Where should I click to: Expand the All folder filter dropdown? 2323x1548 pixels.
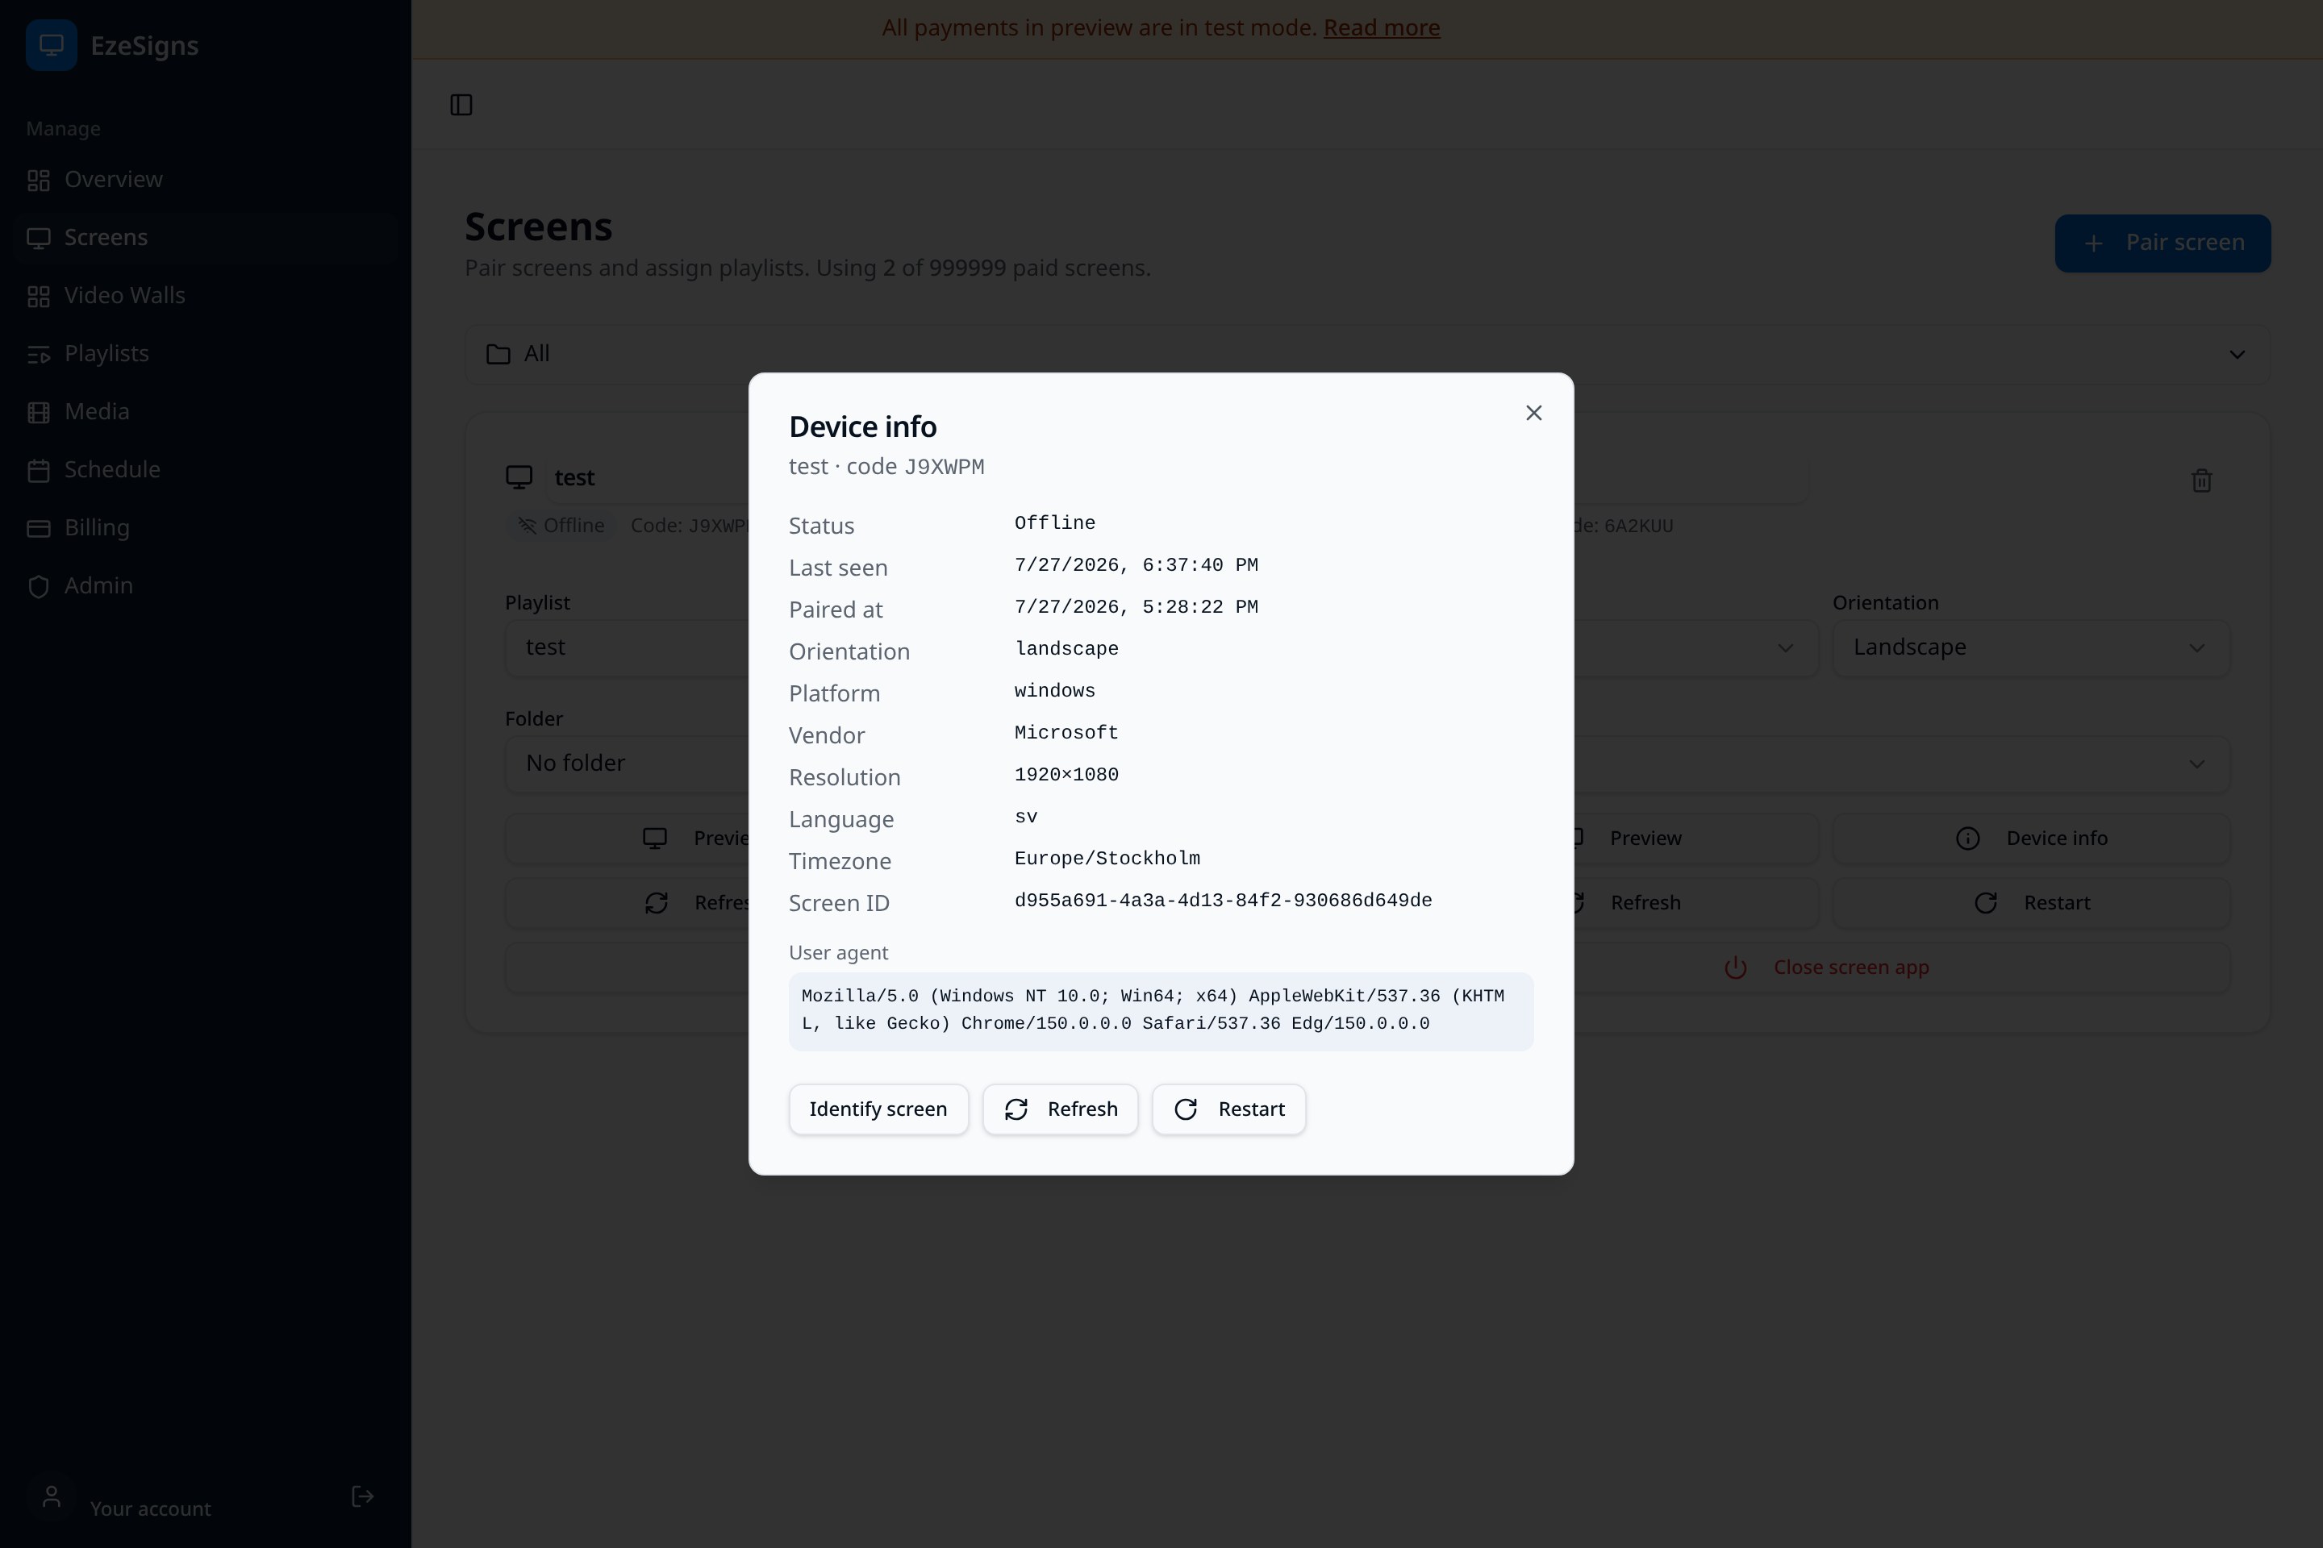(x=1367, y=355)
